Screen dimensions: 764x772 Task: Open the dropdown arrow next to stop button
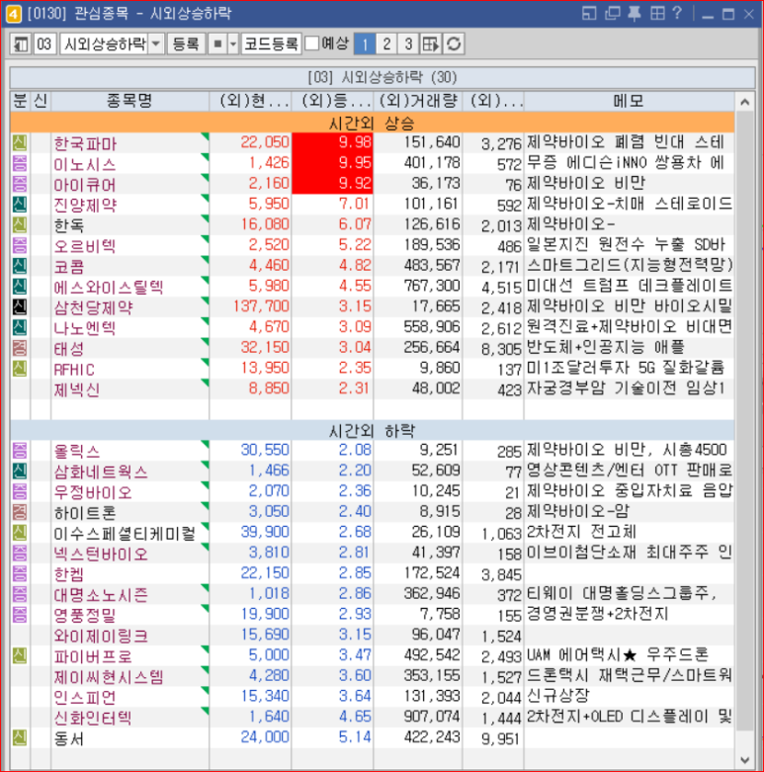coord(233,44)
